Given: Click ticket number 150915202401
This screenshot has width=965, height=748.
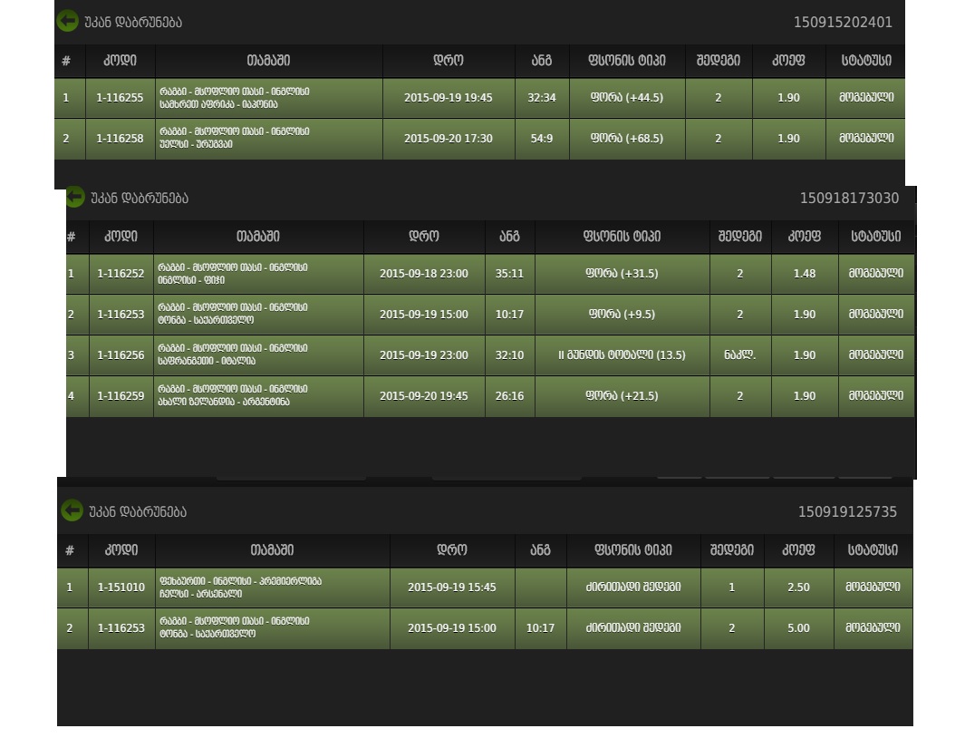Looking at the screenshot, I should (x=843, y=23).
